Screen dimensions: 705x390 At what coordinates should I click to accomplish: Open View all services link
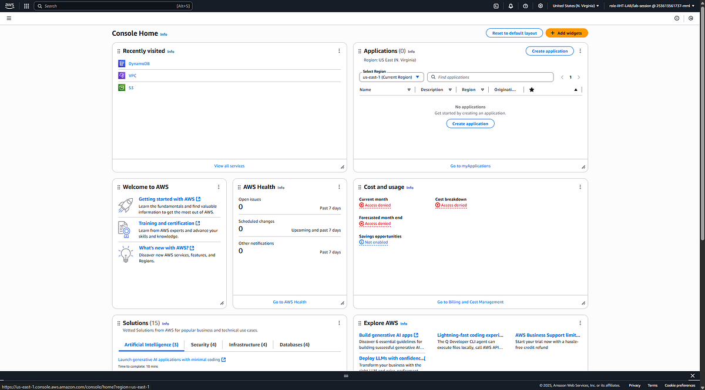coord(229,166)
